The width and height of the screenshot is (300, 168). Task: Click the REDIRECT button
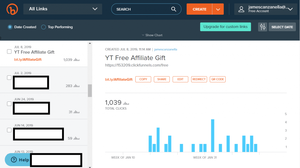tap(199, 79)
